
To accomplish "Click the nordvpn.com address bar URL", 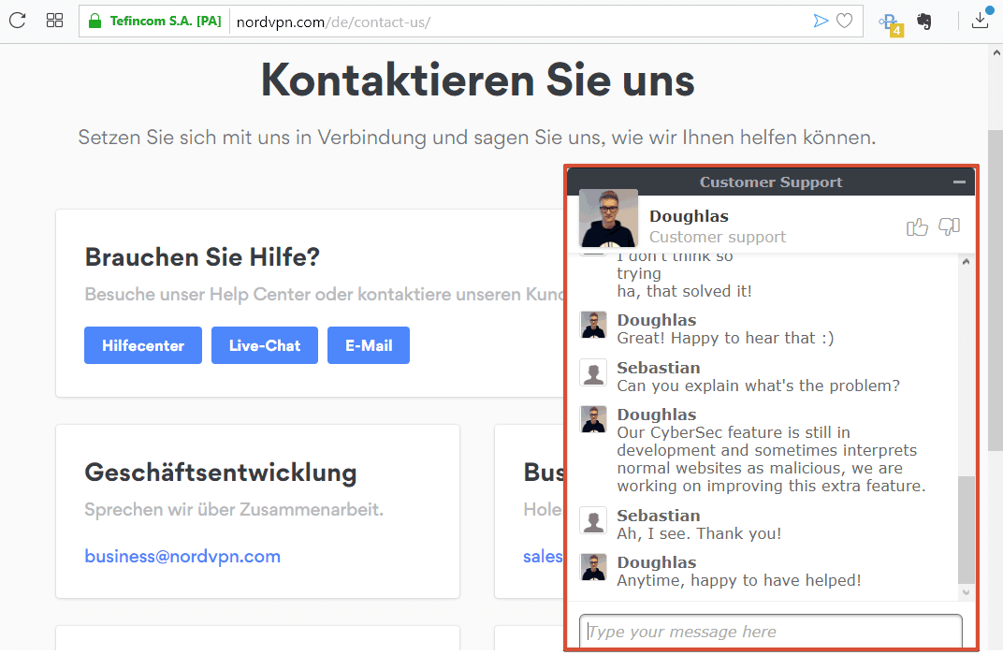I will tap(333, 22).
